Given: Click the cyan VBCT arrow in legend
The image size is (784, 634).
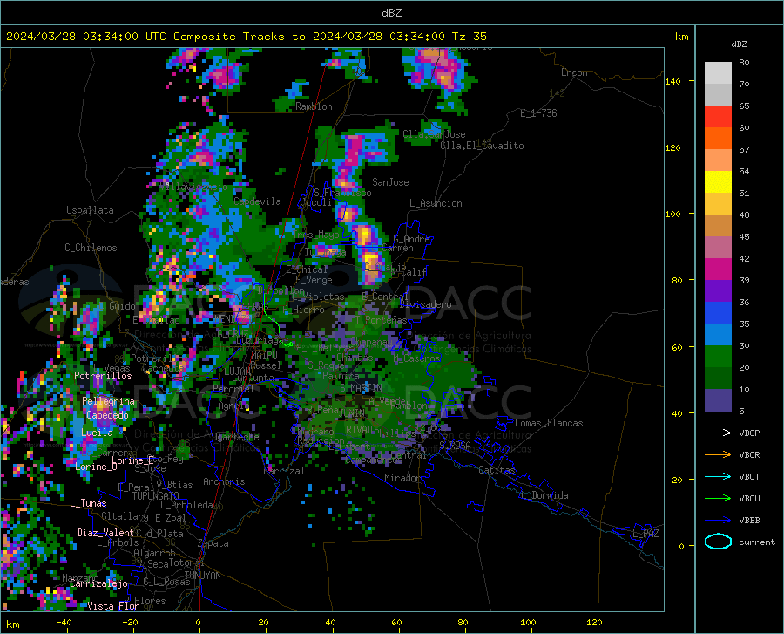Looking at the screenshot, I should 718,476.
